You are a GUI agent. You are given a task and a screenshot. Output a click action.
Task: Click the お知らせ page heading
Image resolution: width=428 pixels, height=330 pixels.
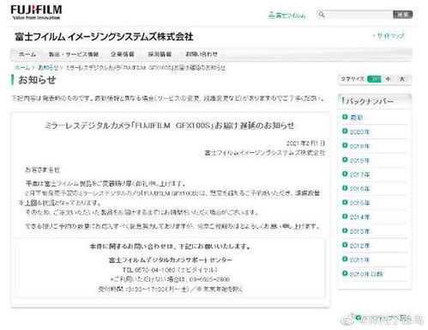pyautogui.click(x=37, y=80)
